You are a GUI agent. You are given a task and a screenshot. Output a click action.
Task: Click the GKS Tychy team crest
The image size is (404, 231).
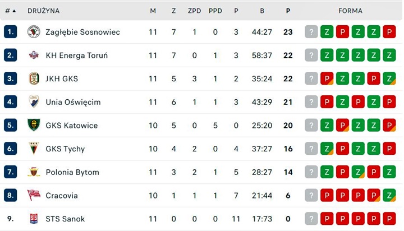[34, 149]
